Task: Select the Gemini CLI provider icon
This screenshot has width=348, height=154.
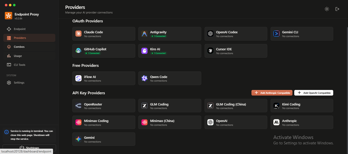Action: [x=276, y=33]
